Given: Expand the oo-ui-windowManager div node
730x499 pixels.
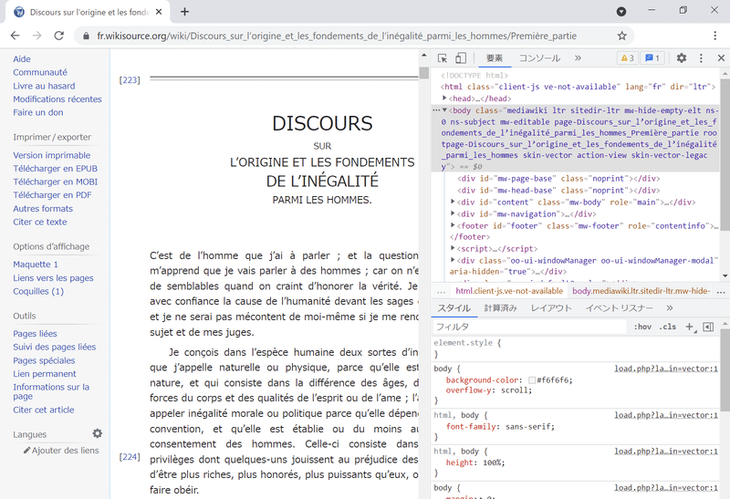Looking at the screenshot, I should coord(453,260).
